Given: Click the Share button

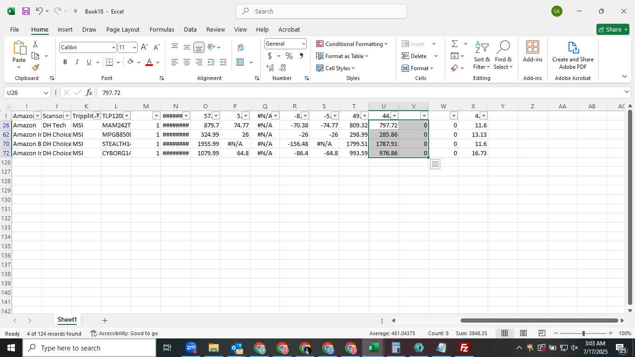Looking at the screenshot, I should 613,29.
